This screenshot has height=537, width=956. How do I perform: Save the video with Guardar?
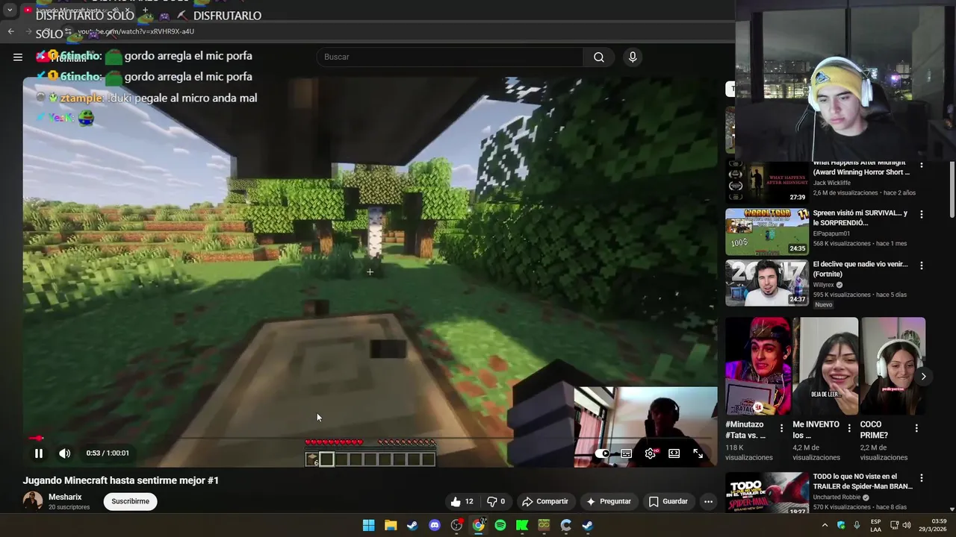click(668, 501)
